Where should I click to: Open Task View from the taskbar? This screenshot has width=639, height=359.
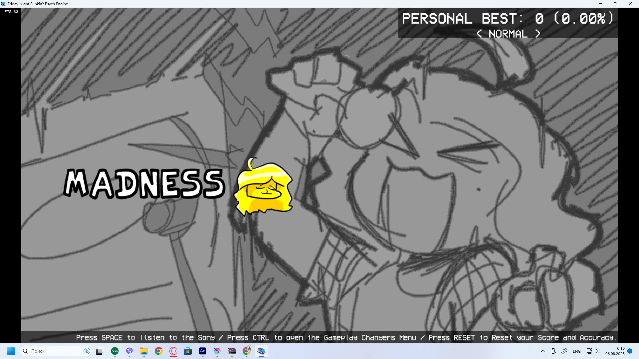click(100, 351)
